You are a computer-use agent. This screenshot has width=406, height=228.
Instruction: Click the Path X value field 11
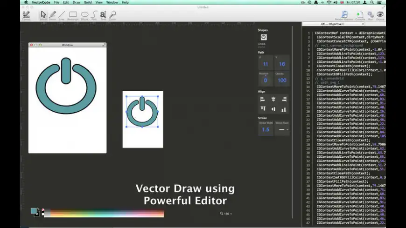(x=266, y=64)
